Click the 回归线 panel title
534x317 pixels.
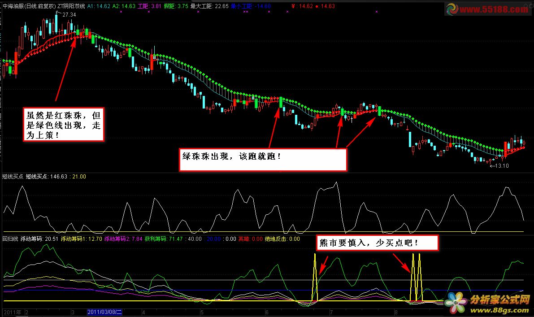click(x=10, y=239)
